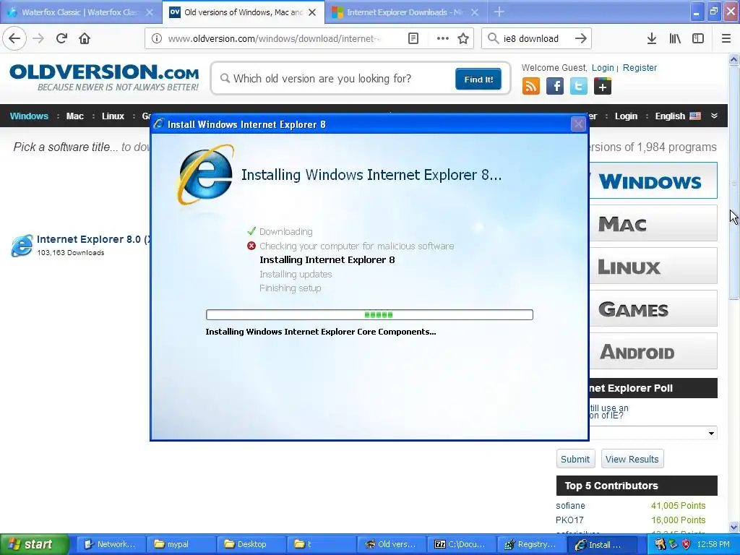Open the hamburger application menu
740x555 pixels.
point(726,39)
